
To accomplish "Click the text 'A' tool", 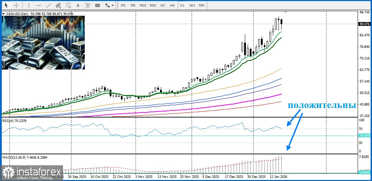I will (x=78, y=6).
